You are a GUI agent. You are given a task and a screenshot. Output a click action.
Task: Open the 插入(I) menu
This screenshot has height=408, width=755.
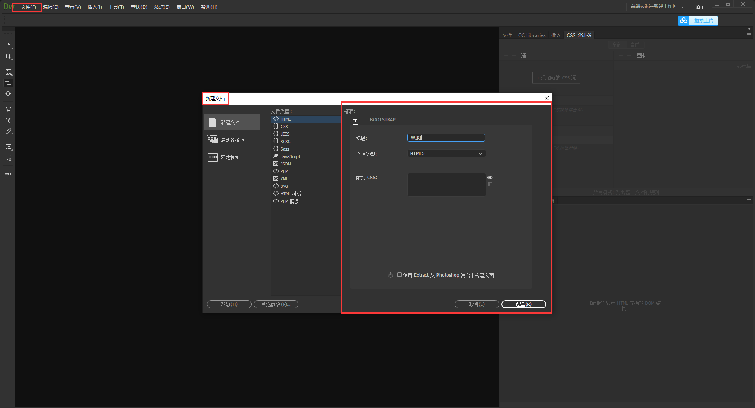point(95,7)
